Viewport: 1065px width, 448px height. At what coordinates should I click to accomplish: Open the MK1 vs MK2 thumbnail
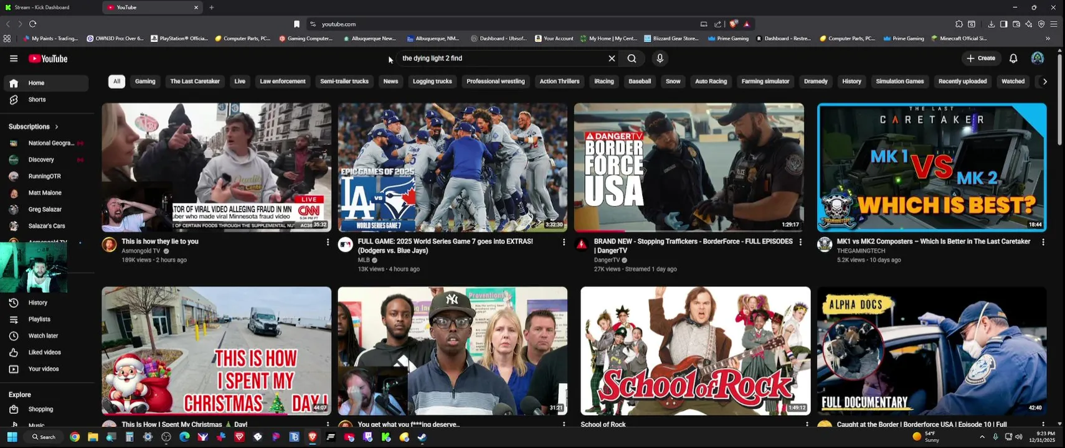pos(932,167)
